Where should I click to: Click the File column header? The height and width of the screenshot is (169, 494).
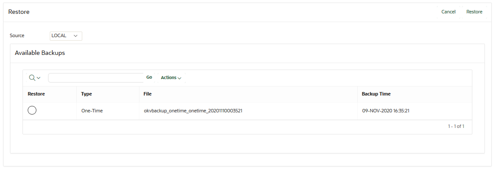coord(148,94)
